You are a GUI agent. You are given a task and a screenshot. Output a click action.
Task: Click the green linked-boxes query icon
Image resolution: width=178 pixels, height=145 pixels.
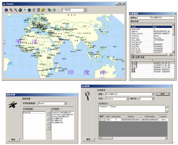click(49, 10)
